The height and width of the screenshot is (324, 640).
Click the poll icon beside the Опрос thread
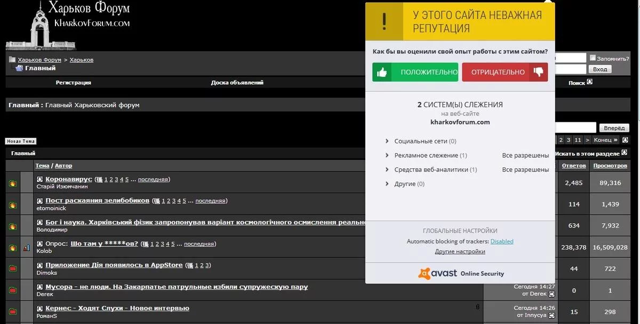click(x=27, y=247)
